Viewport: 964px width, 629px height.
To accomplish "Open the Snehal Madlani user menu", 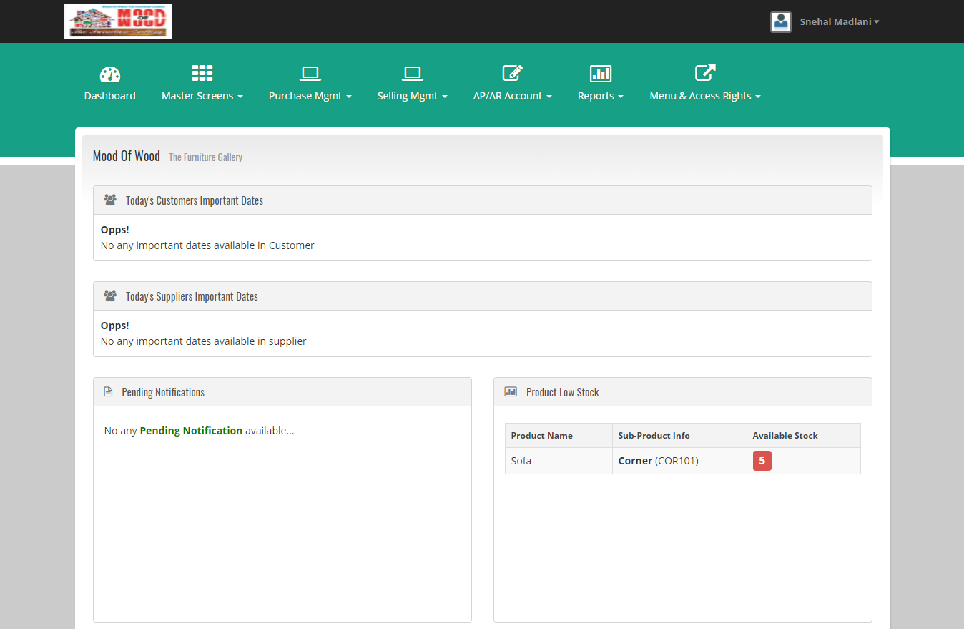I will 840,22.
